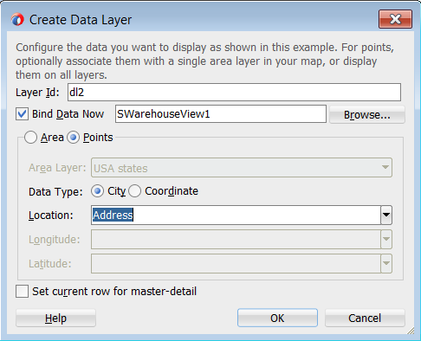Open the Area Layer USA states dropdown
421x341 pixels.
tap(242, 168)
